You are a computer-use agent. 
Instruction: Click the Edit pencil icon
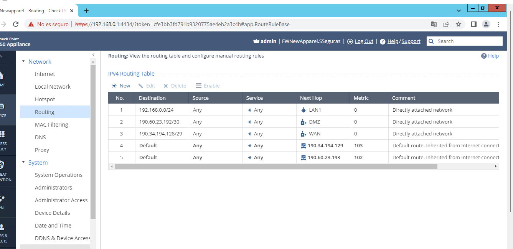(x=141, y=86)
